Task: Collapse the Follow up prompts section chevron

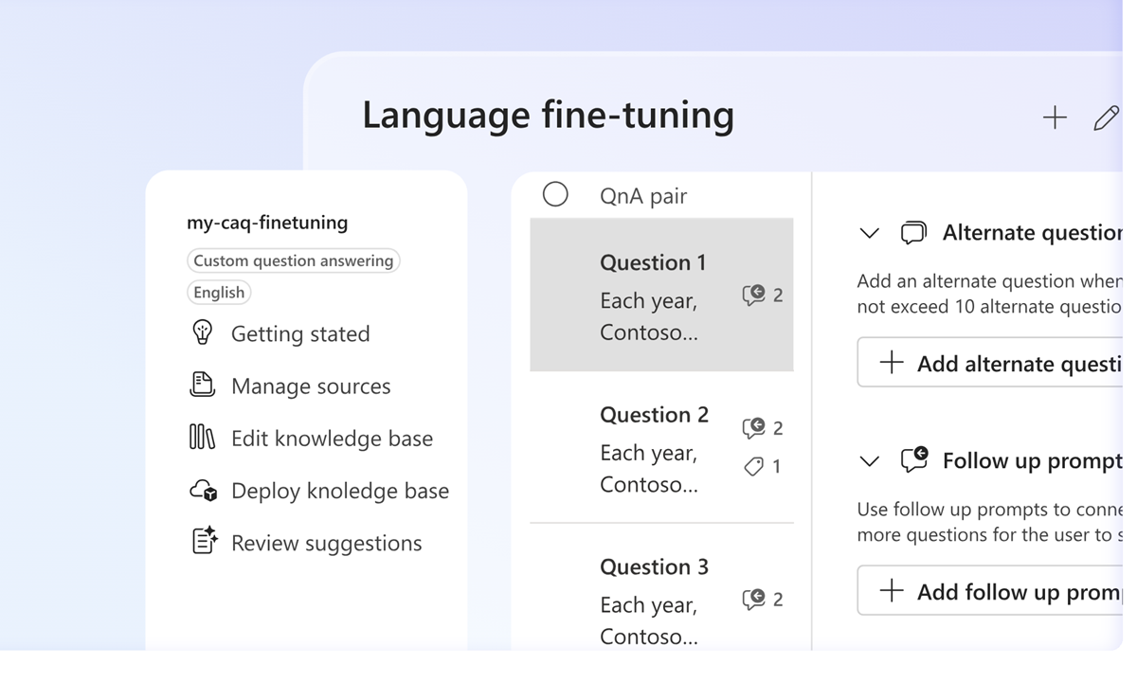Action: (x=869, y=461)
